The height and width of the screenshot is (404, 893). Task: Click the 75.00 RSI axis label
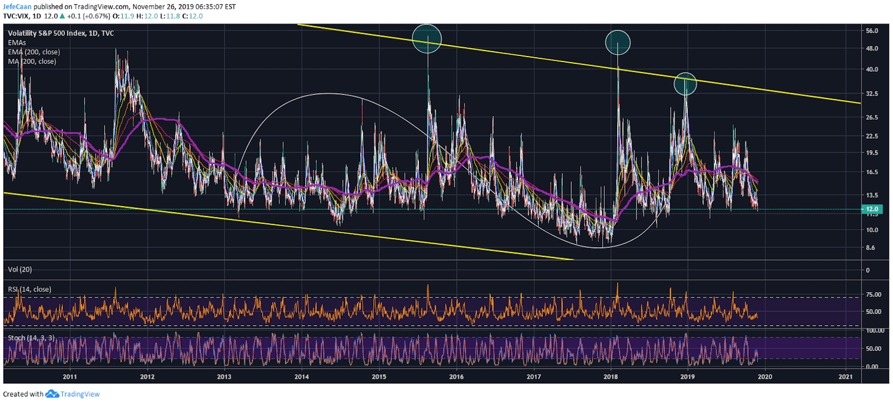873,295
